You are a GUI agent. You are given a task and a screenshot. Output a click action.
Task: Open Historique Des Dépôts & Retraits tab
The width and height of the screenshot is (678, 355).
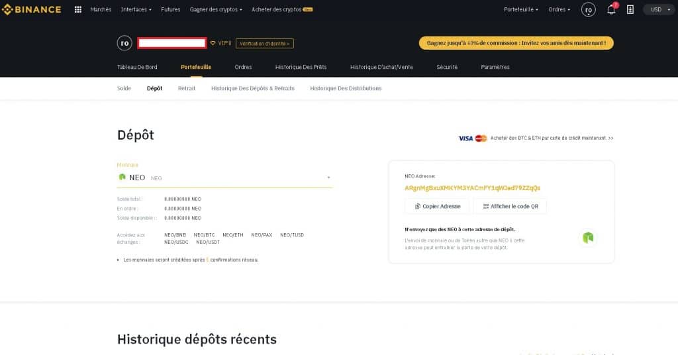(252, 88)
